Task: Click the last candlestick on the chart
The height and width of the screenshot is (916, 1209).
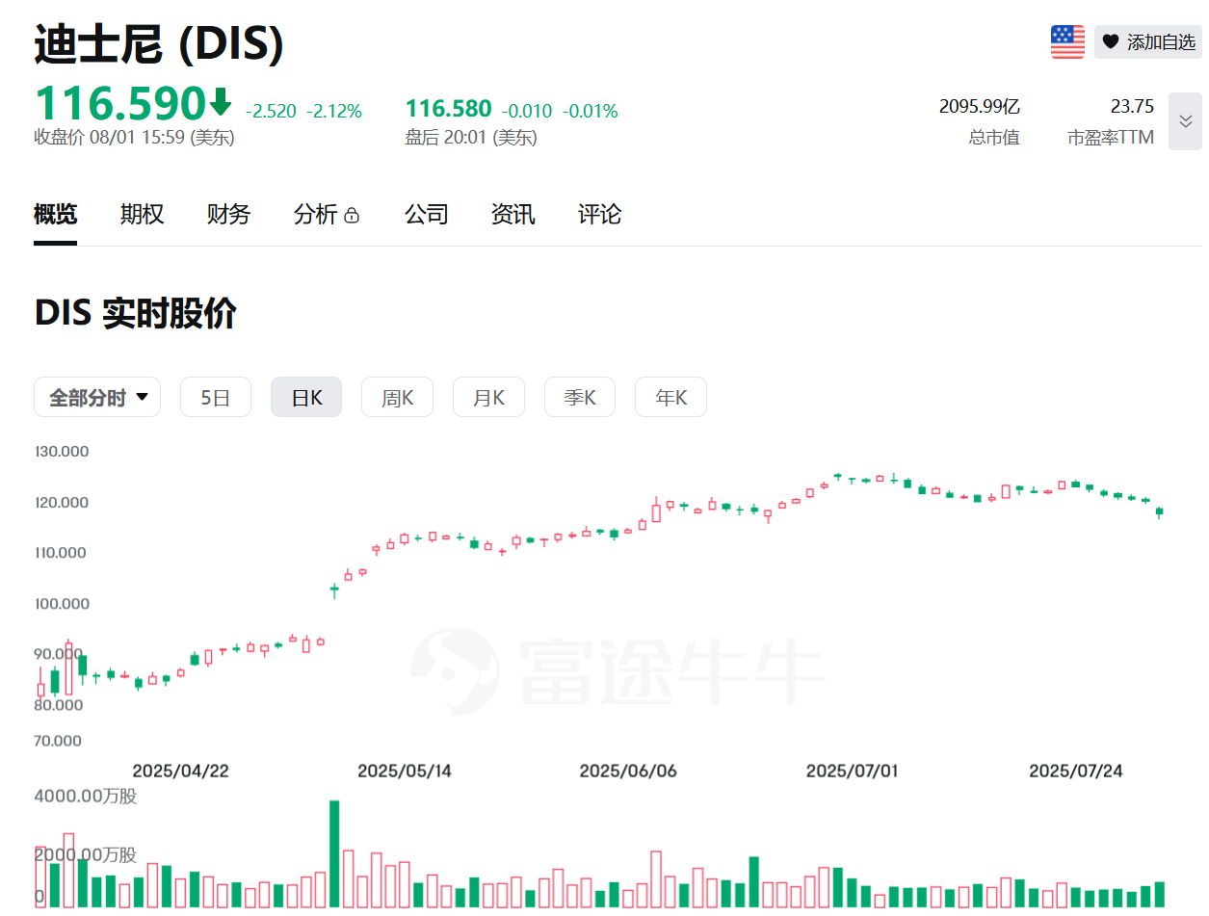Action: 1160,511
